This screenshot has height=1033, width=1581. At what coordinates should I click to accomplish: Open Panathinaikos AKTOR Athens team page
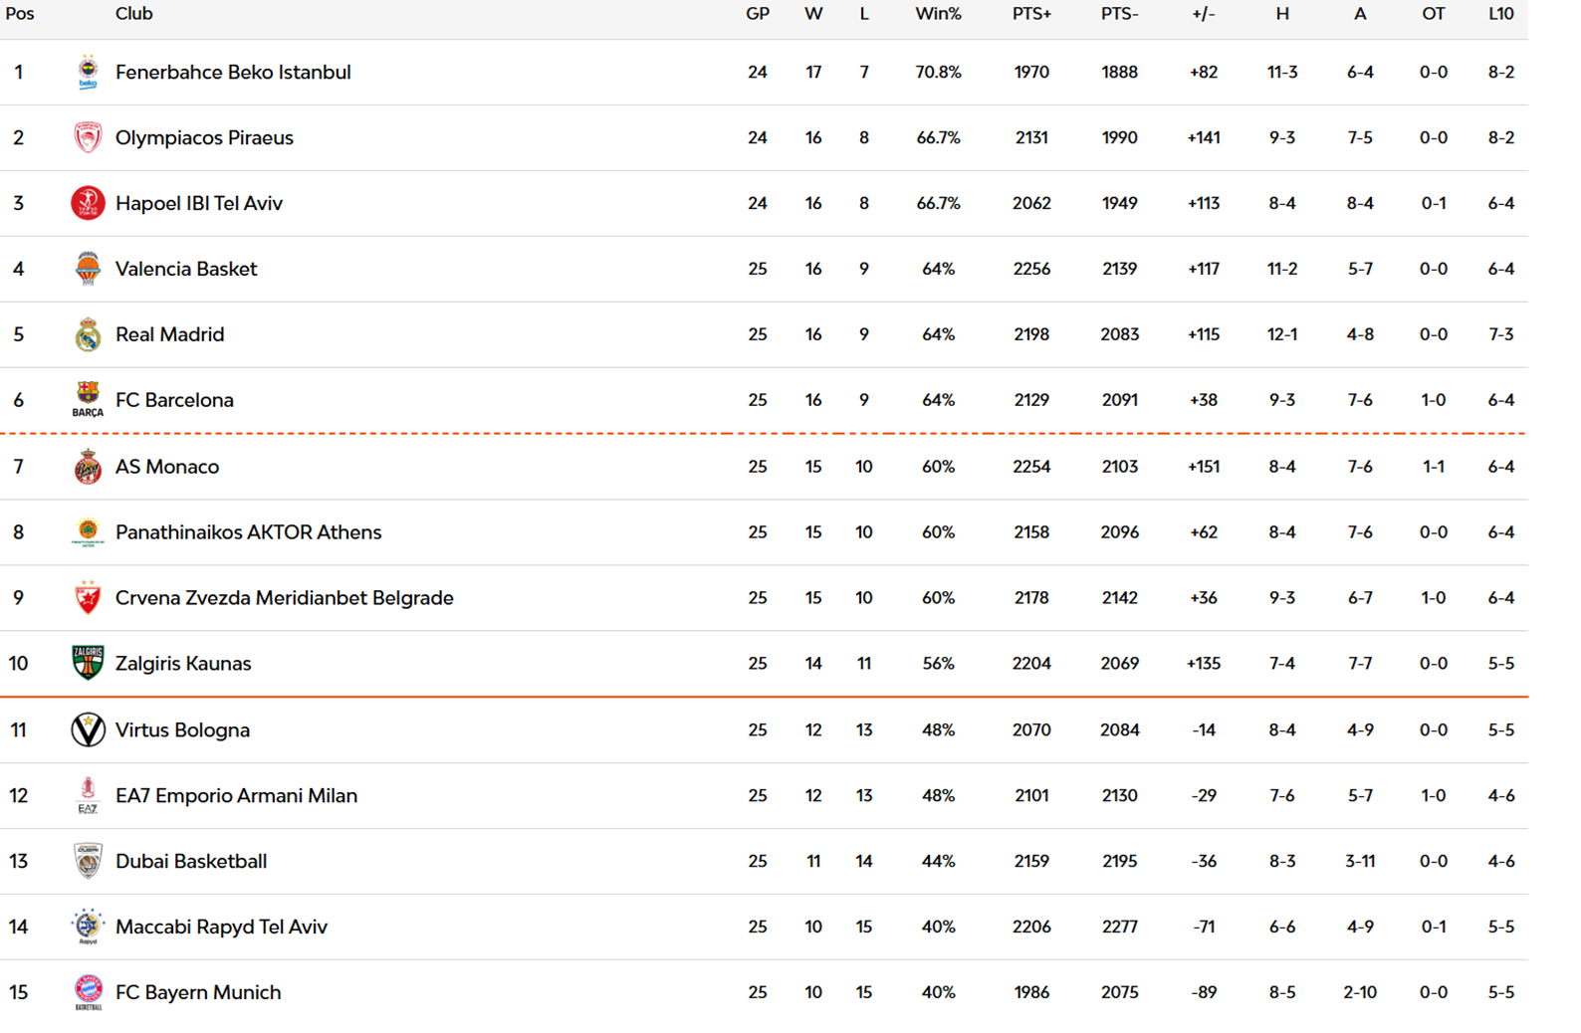coord(248,532)
